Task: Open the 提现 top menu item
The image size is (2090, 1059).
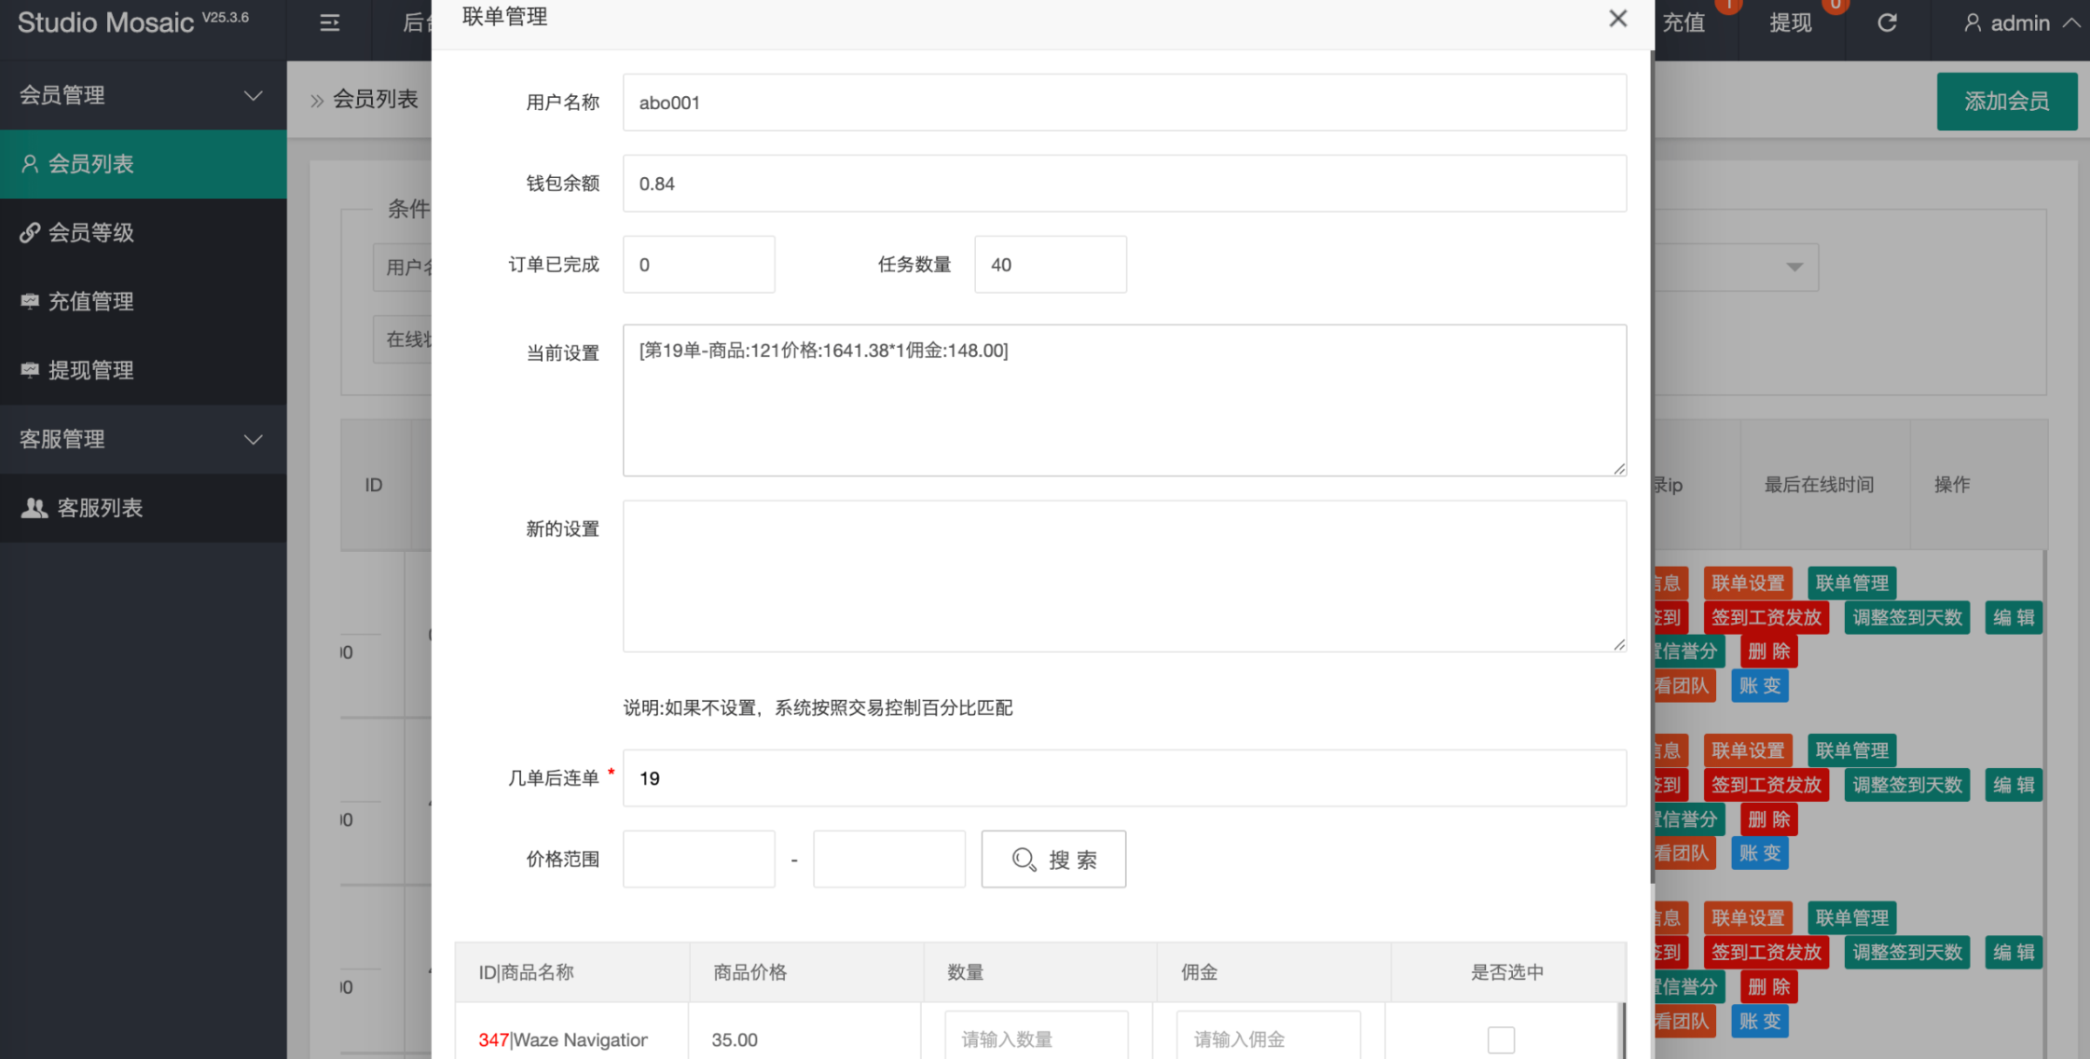Action: tap(1790, 23)
